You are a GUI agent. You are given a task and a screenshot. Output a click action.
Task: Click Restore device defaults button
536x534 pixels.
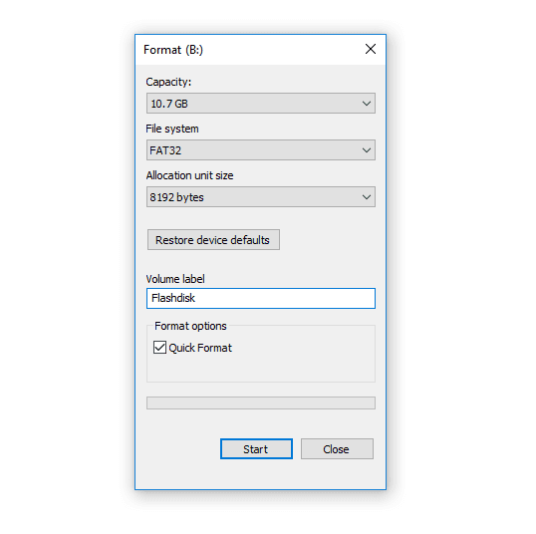(213, 240)
